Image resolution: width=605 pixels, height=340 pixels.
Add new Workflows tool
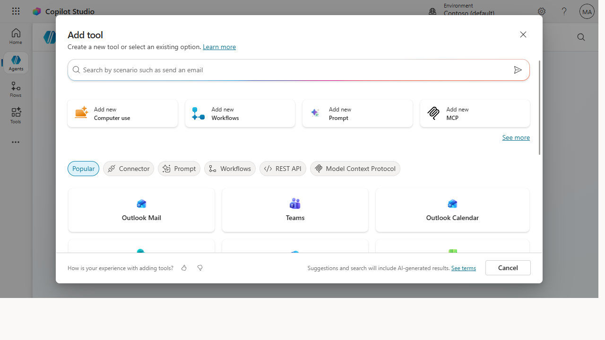pyautogui.click(x=240, y=113)
